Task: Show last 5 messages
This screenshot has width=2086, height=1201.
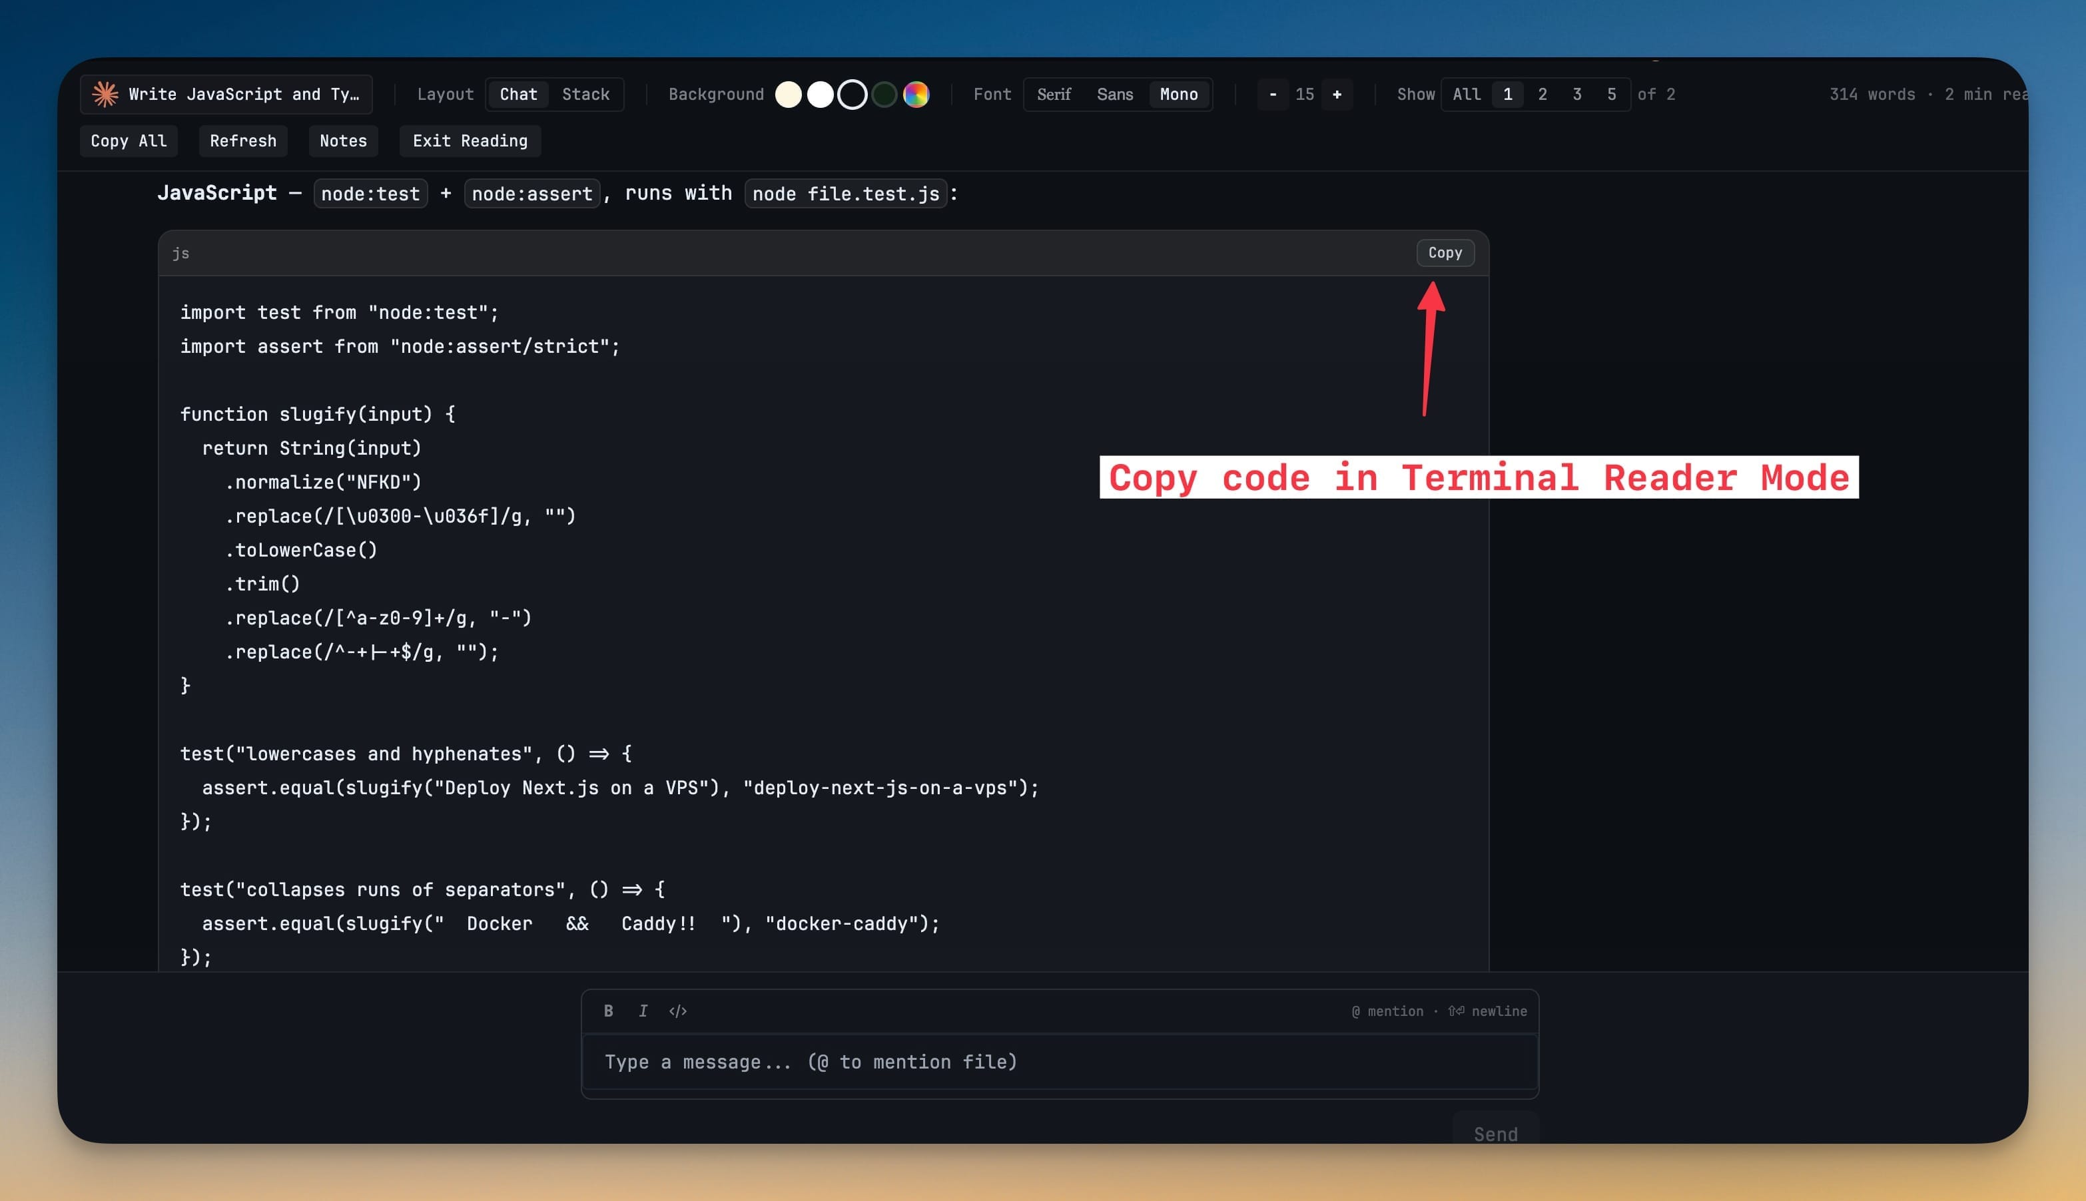Action: click(x=1612, y=94)
